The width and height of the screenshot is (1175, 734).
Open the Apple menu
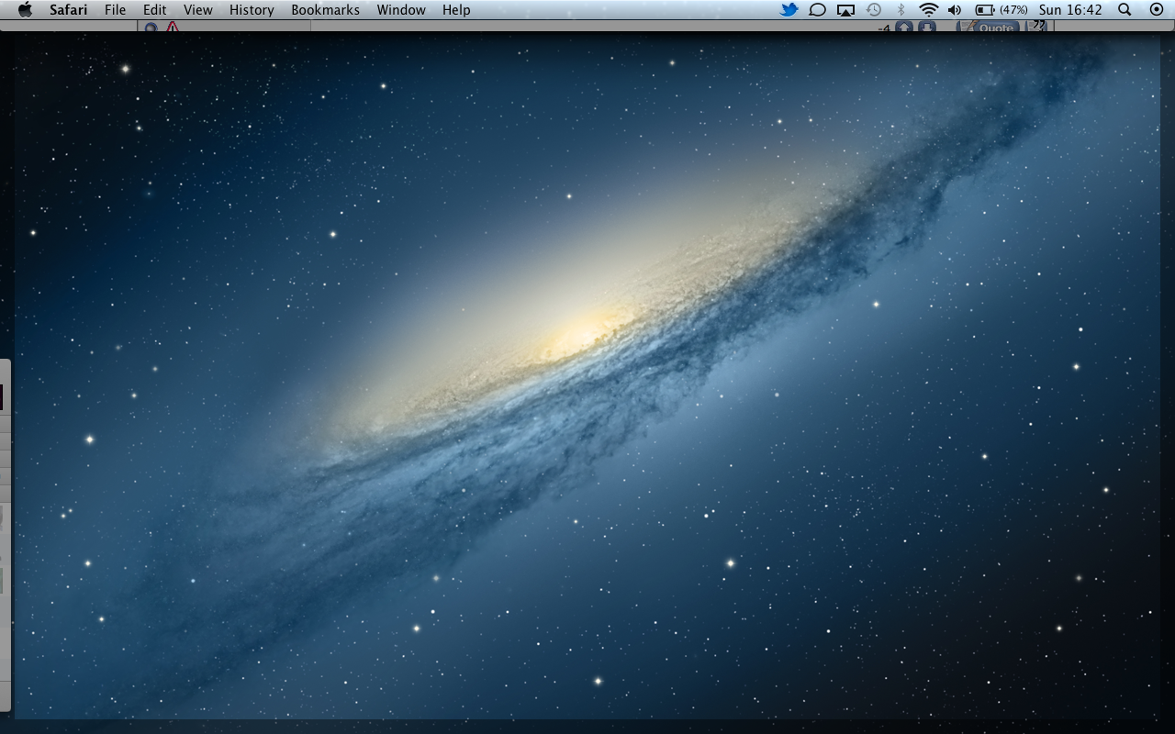point(25,10)
